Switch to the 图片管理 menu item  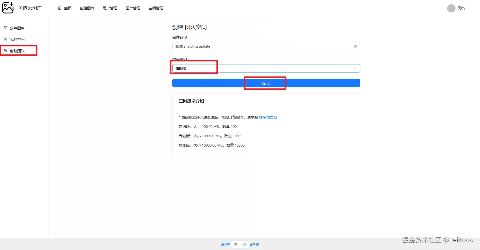click(133, 8)
